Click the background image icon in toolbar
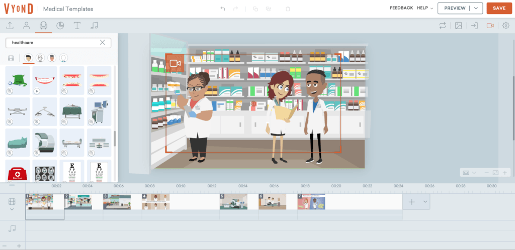This screenshot has height=250, width=515. [458, 26]
